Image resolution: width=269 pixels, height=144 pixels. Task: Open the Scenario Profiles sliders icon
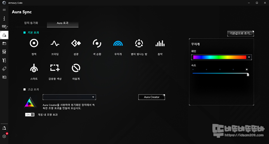(x=4, y=52)
